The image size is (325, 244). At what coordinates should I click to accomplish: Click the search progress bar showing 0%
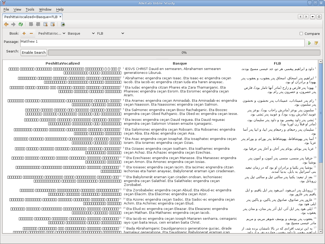(184, 52)
